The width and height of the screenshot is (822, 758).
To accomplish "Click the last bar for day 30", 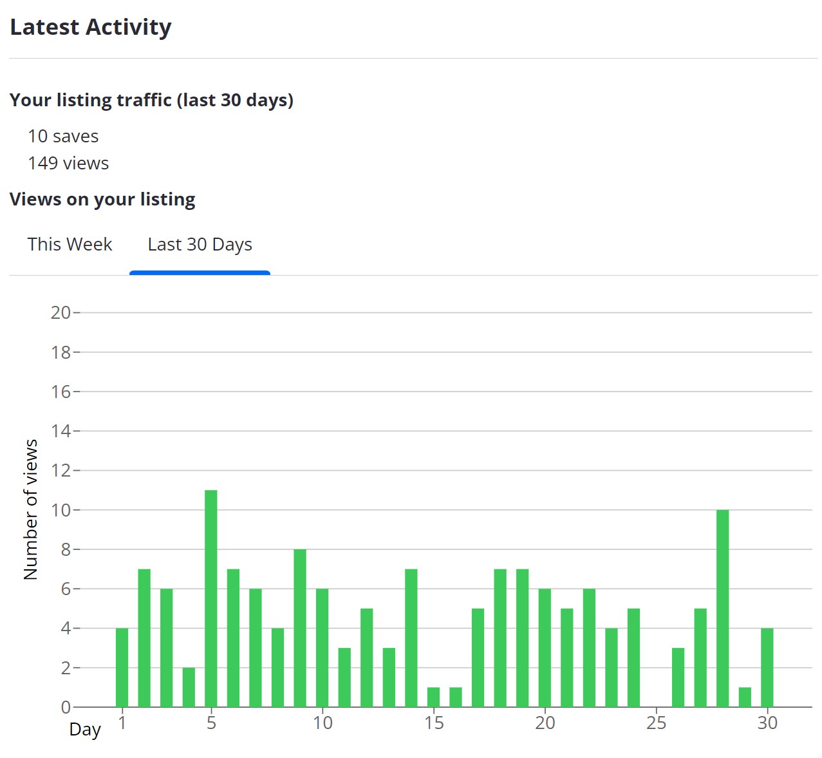I will tap(767, 667).
